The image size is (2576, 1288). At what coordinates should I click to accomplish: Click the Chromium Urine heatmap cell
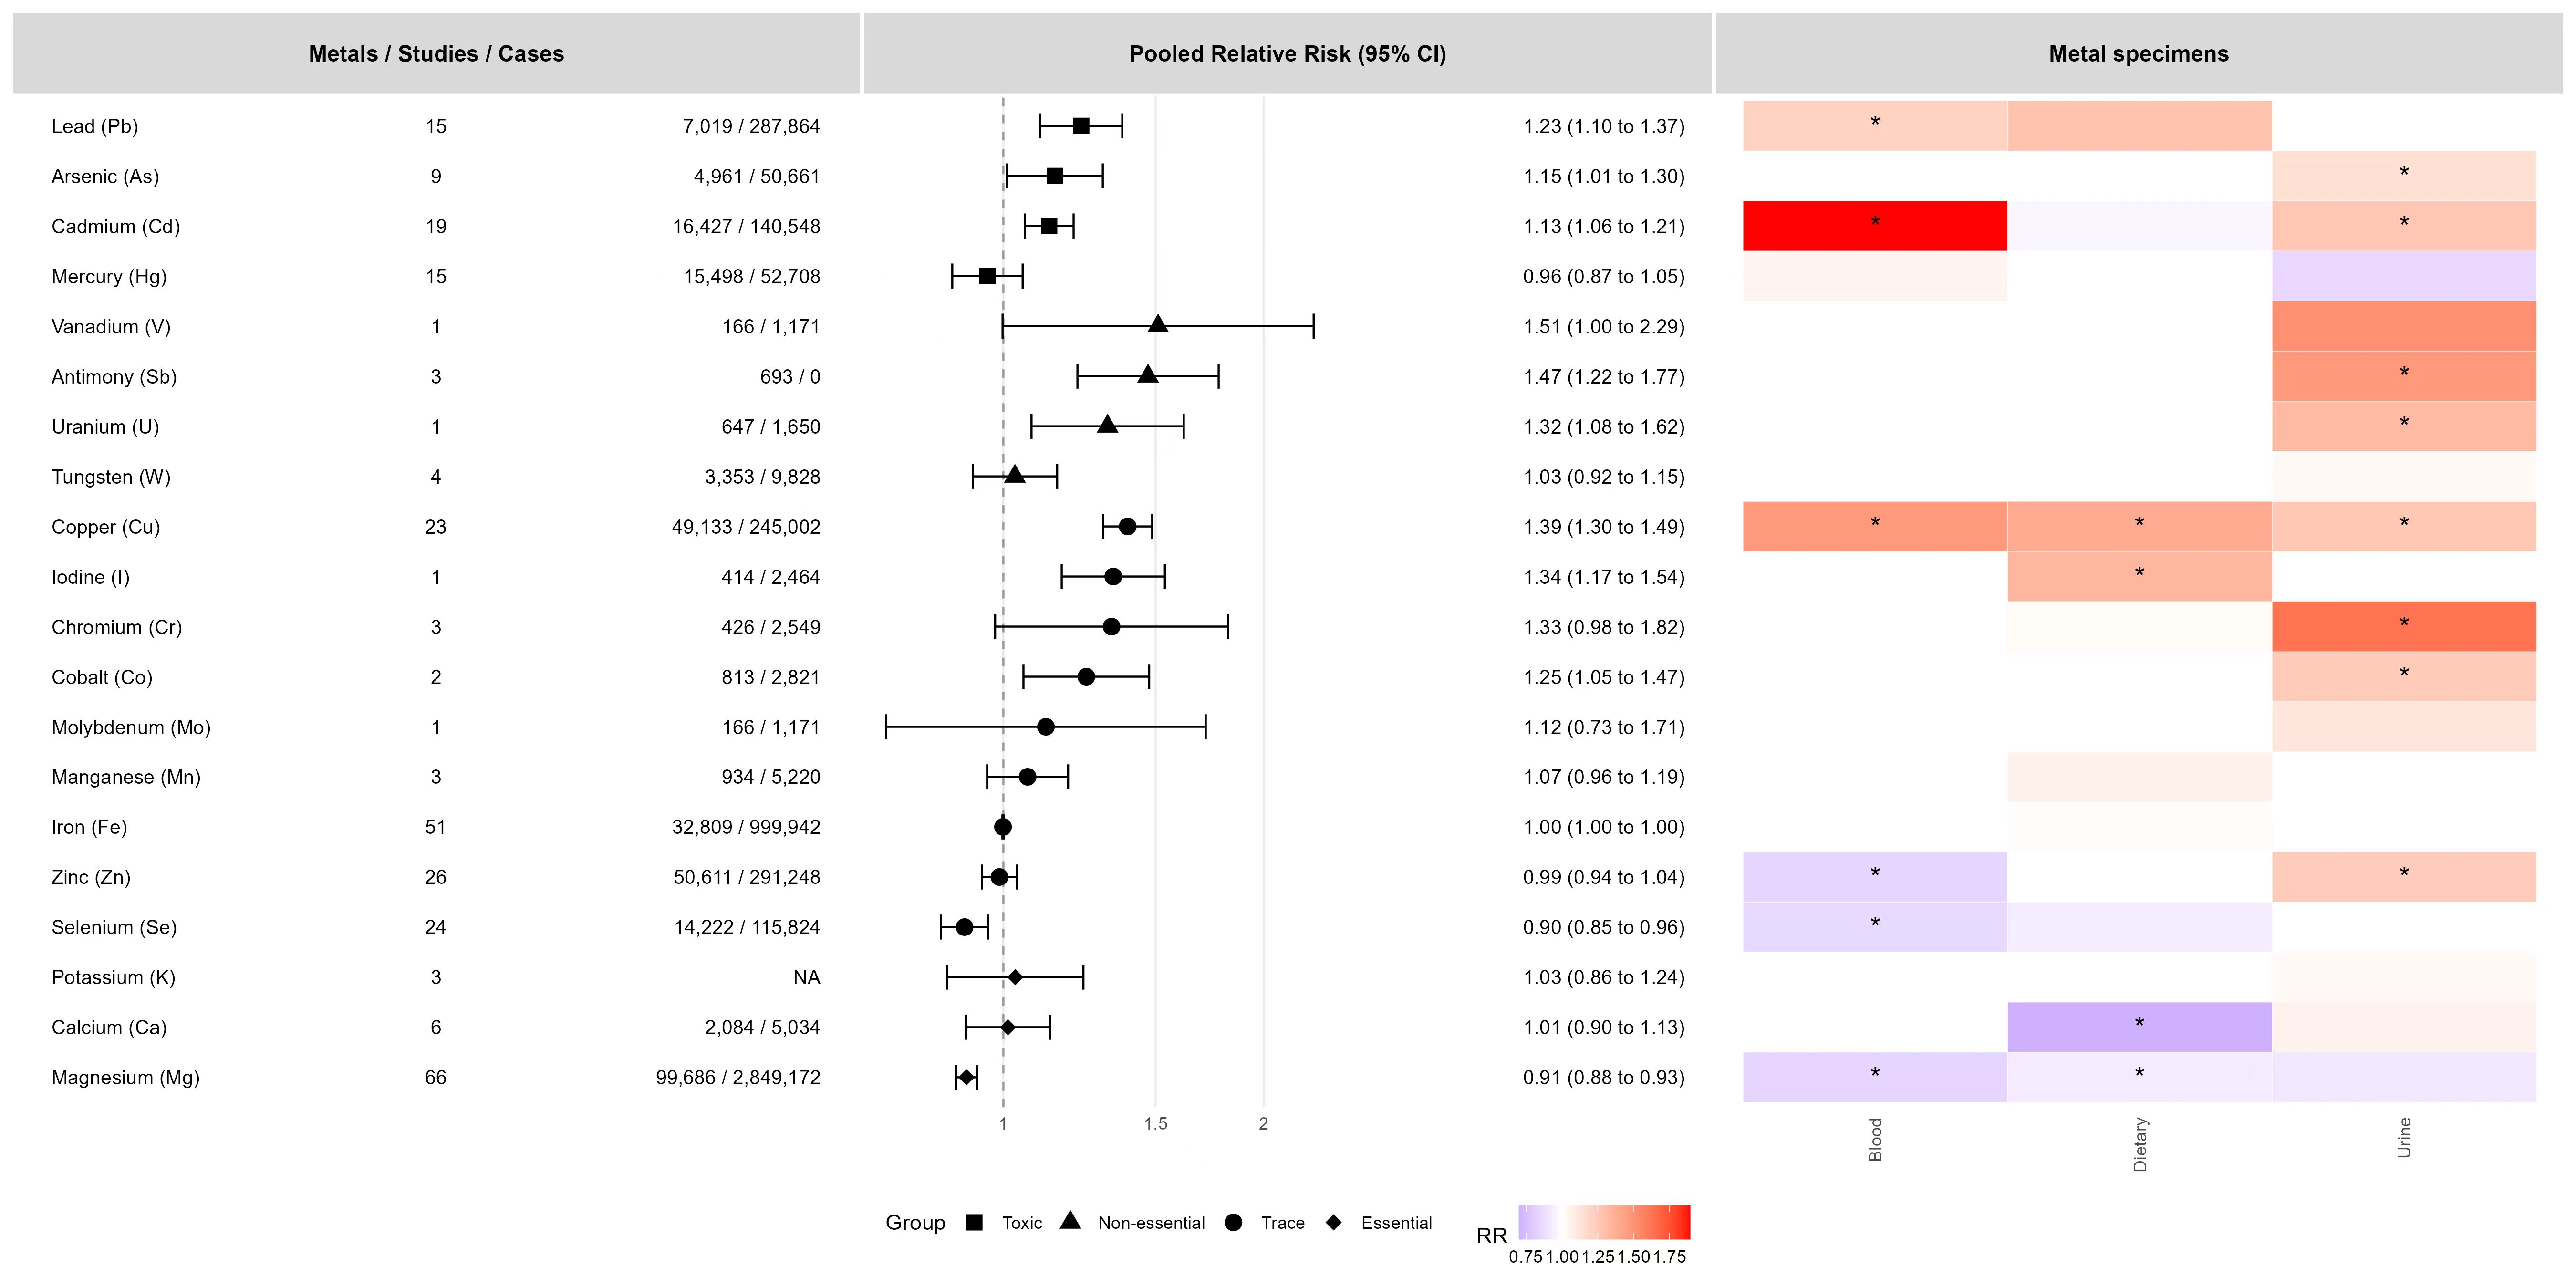coord(2403,627)
